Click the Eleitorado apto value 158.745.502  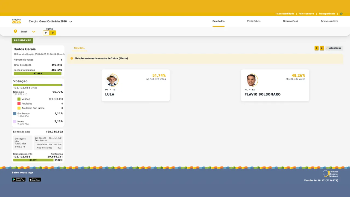pyautogui.click(x=54, y=132)
